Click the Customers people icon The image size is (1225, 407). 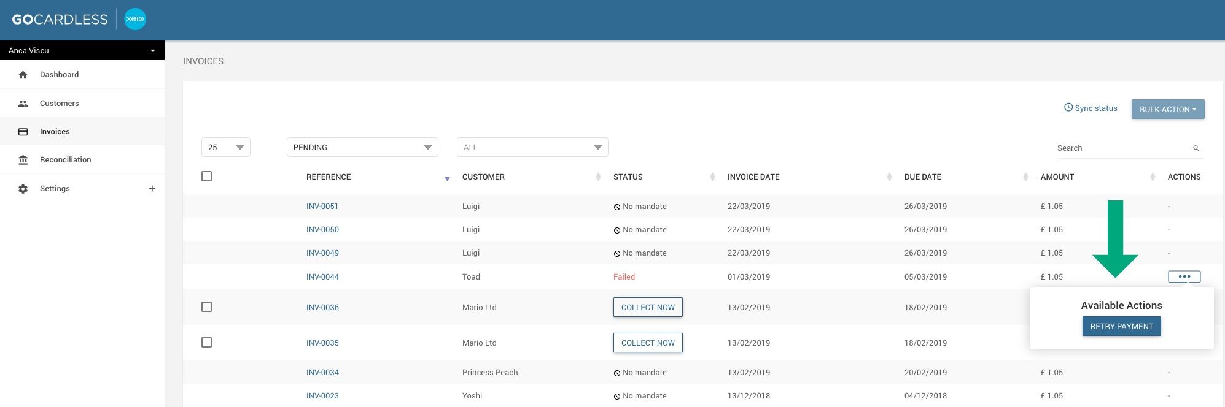[23, 104]
